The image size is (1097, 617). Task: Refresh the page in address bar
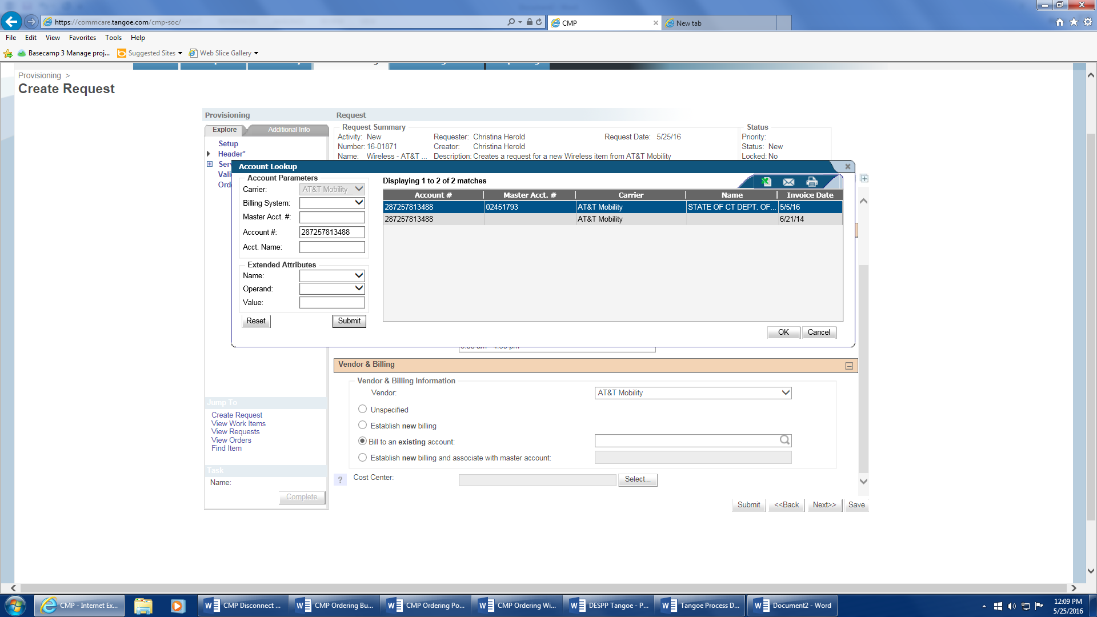[539, 22]
